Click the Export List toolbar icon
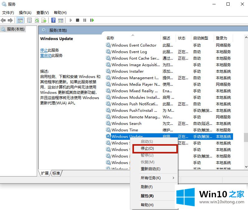248x210 pixels. (x=44, y=20)
